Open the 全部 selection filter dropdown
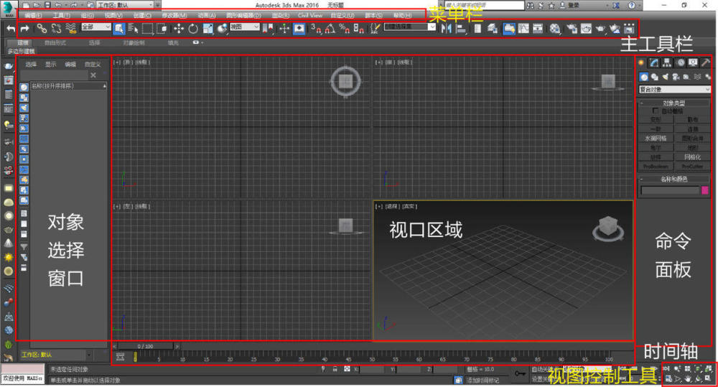This screenshot has height=387, width=718. pos(96,27)
